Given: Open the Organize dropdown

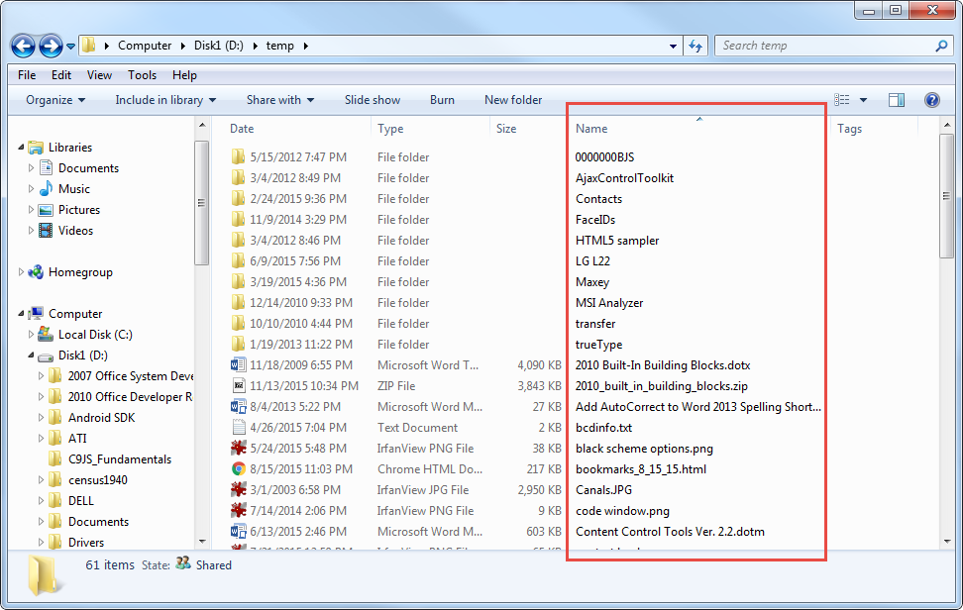Looking at the screenshot, I should point(55,99).
